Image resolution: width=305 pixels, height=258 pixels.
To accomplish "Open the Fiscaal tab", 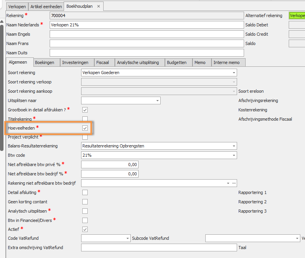I will [x=102, y=62].
